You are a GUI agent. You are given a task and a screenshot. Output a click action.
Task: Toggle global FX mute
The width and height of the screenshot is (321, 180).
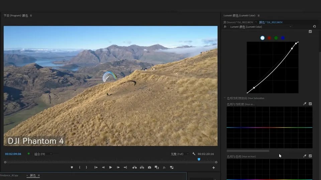click(164, 168)
